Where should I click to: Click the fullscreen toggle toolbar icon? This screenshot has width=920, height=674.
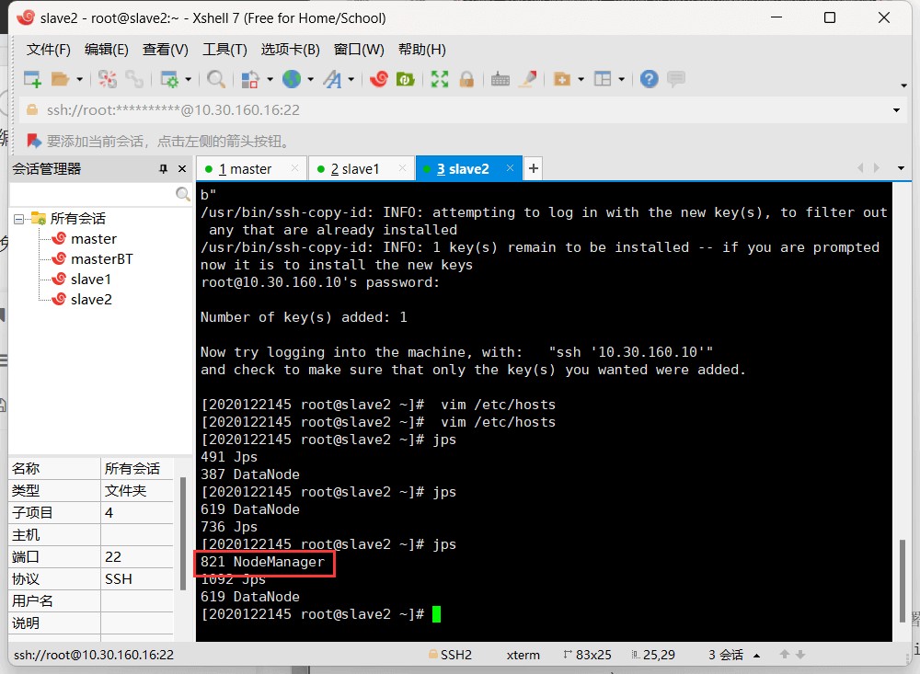coord(440,80)
